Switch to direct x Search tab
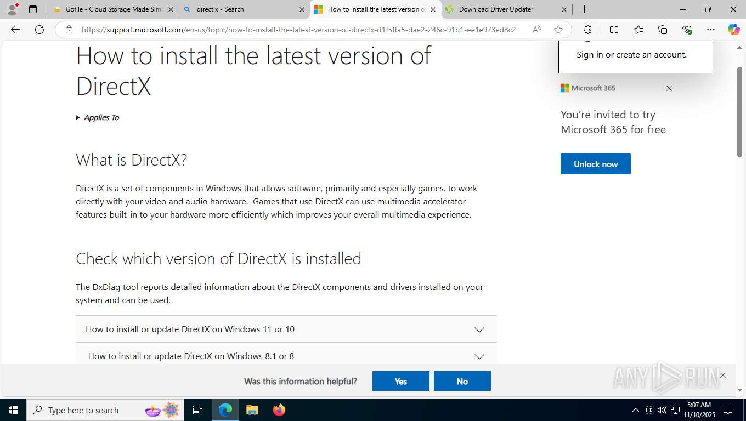 click(x=244, y=9)
